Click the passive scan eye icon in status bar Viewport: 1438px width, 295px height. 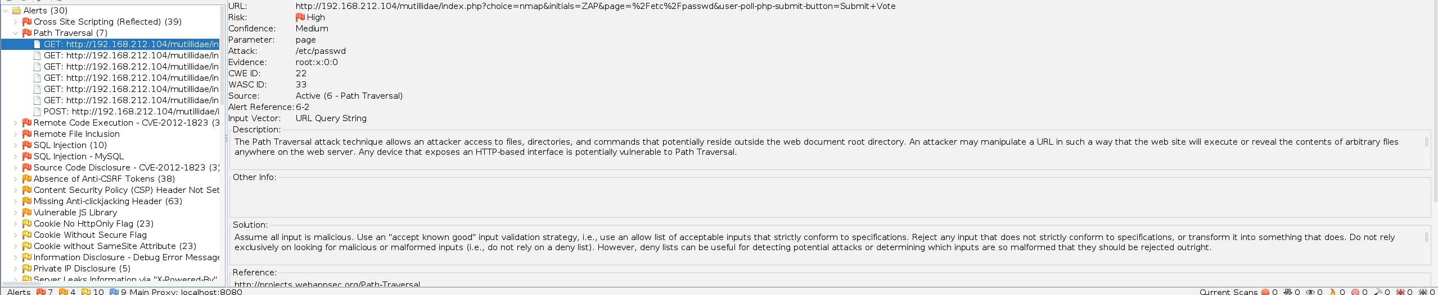tap(1310, 292)
